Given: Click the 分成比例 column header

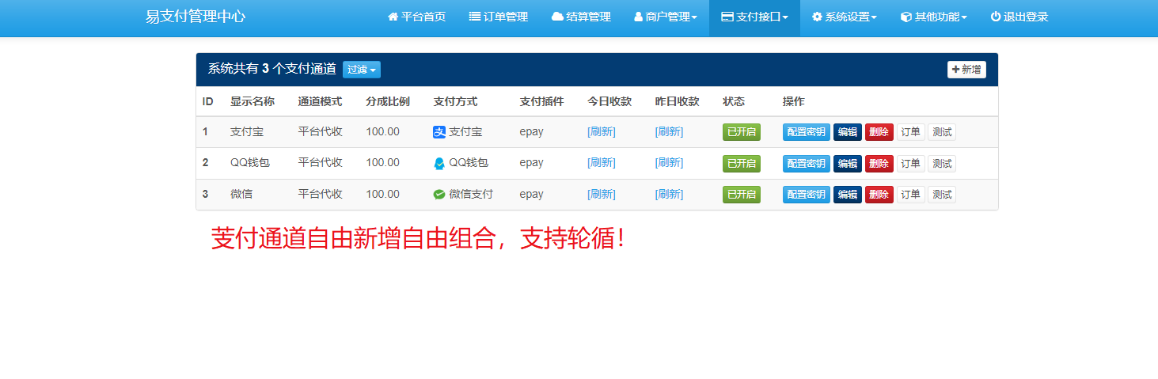Looking at the screenshot, I should pos(388,101).
